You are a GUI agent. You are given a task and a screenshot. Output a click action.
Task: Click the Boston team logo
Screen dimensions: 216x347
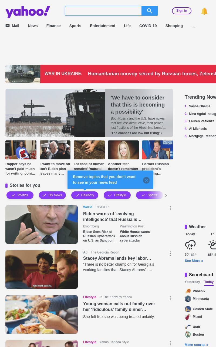point(188,335)
